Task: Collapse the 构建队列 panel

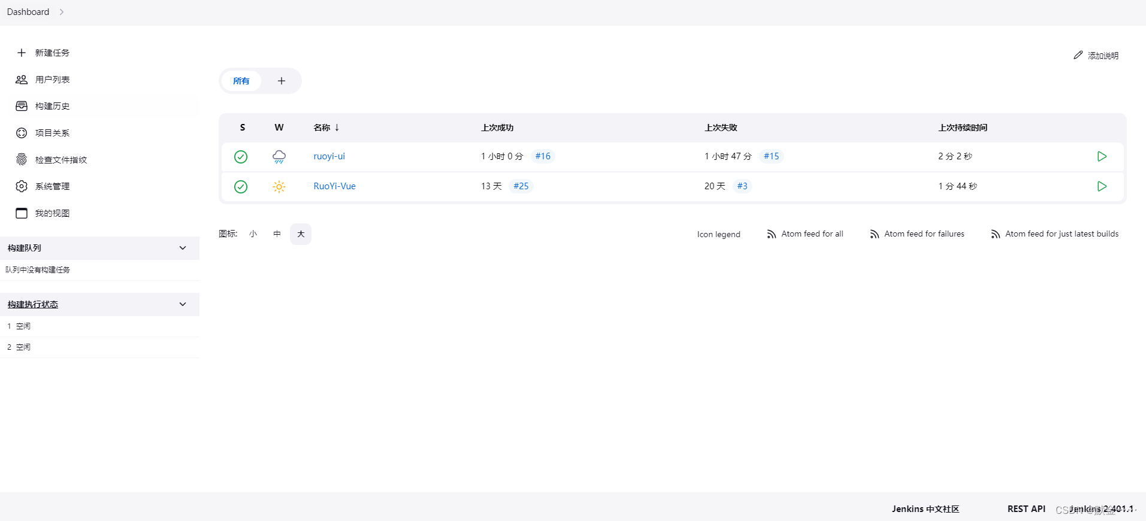Action: (x=183, y=248)
